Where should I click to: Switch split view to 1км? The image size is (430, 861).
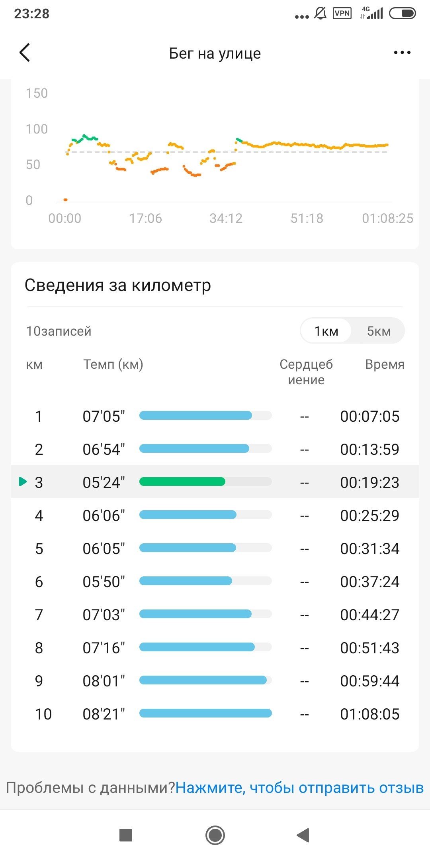pyautogui.click(x=326, y=331)
